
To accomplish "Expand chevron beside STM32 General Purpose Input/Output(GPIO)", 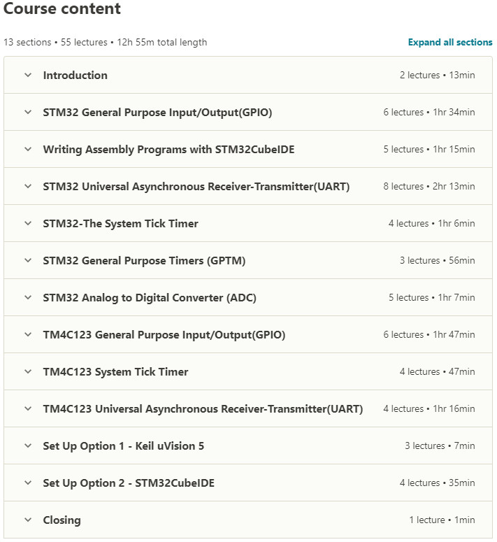I will (28, 113).
